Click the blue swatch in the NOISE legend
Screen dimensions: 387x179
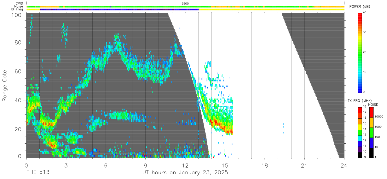coord(371,143)
